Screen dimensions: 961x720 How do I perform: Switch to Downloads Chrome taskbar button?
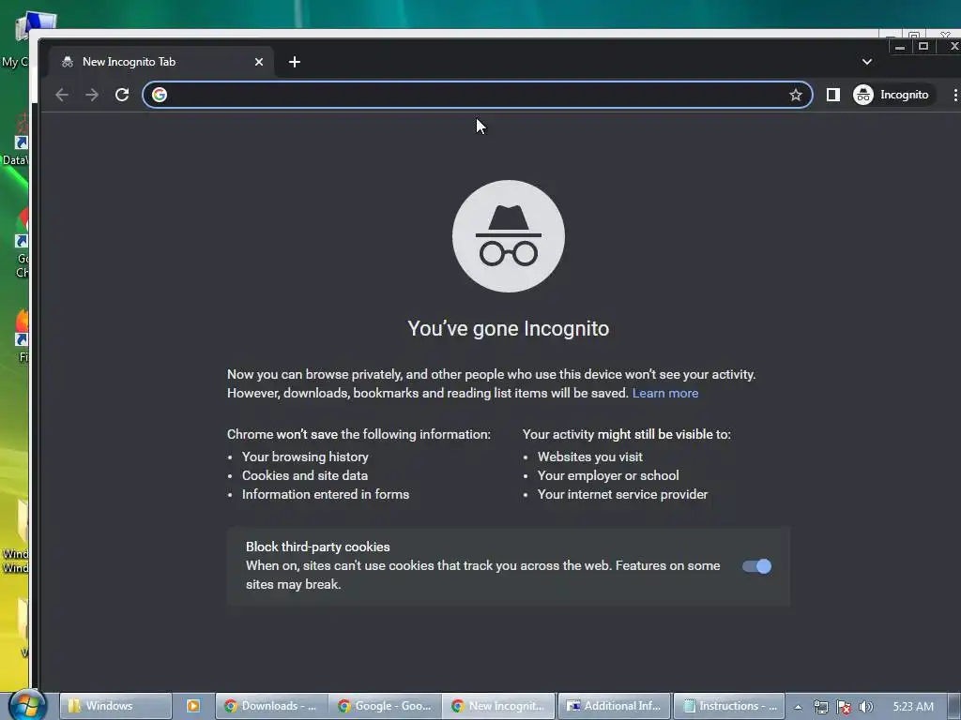coord(271,706)
